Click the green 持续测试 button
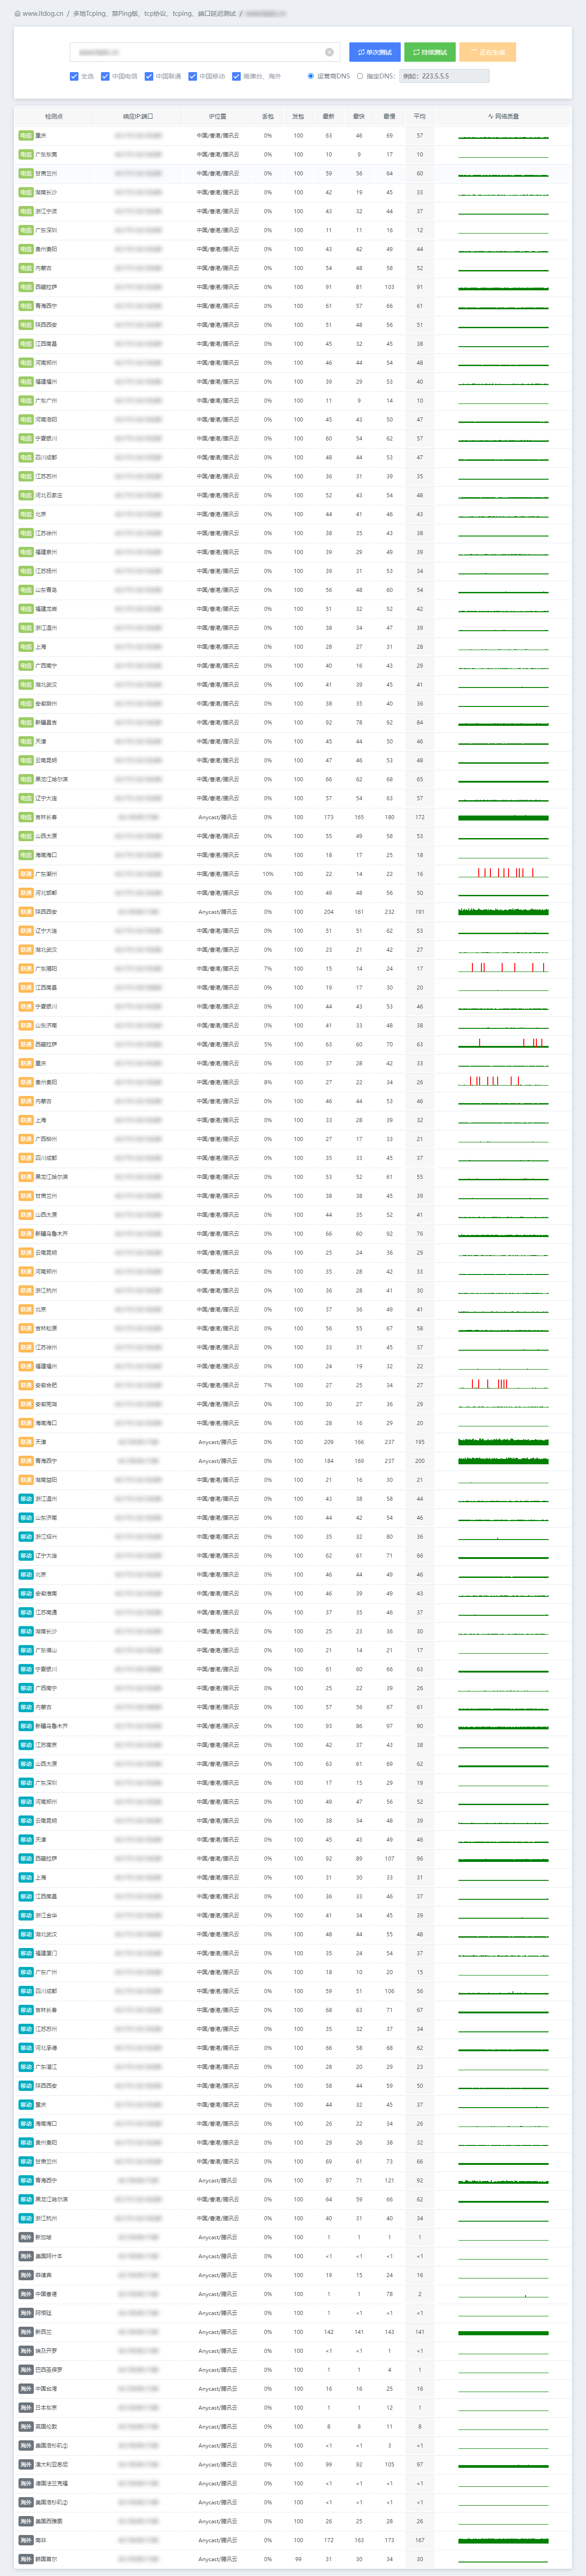 point(430,52)
